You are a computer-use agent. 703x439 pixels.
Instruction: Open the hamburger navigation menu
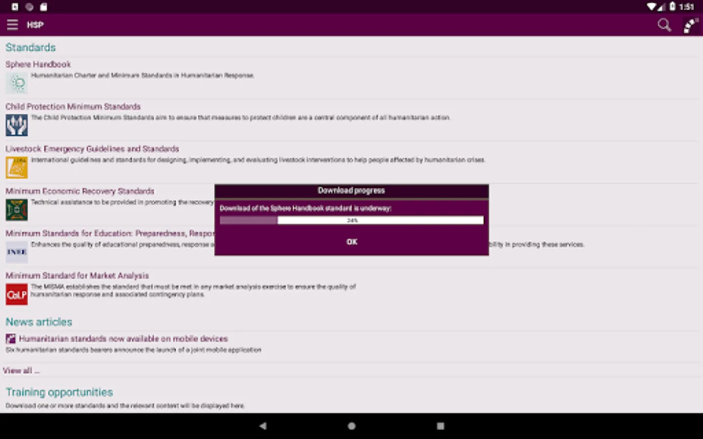[x=12, y=25]
